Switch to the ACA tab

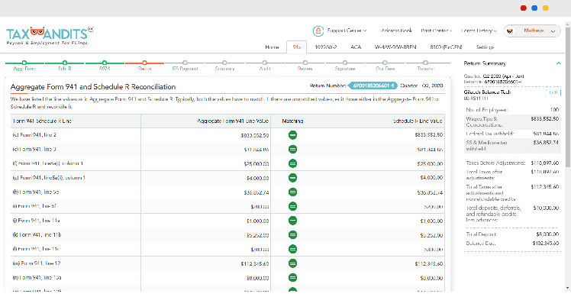coord(356,47)
